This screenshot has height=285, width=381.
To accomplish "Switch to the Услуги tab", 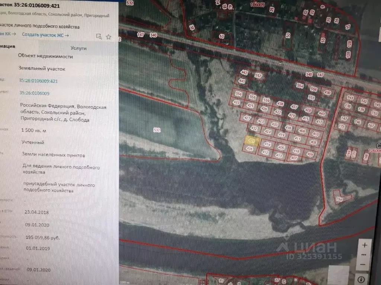I will 78,48.
